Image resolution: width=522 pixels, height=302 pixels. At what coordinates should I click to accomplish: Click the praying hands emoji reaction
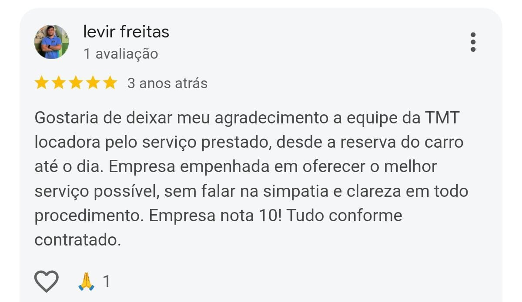pyautogui.click(x=86, y=281)
